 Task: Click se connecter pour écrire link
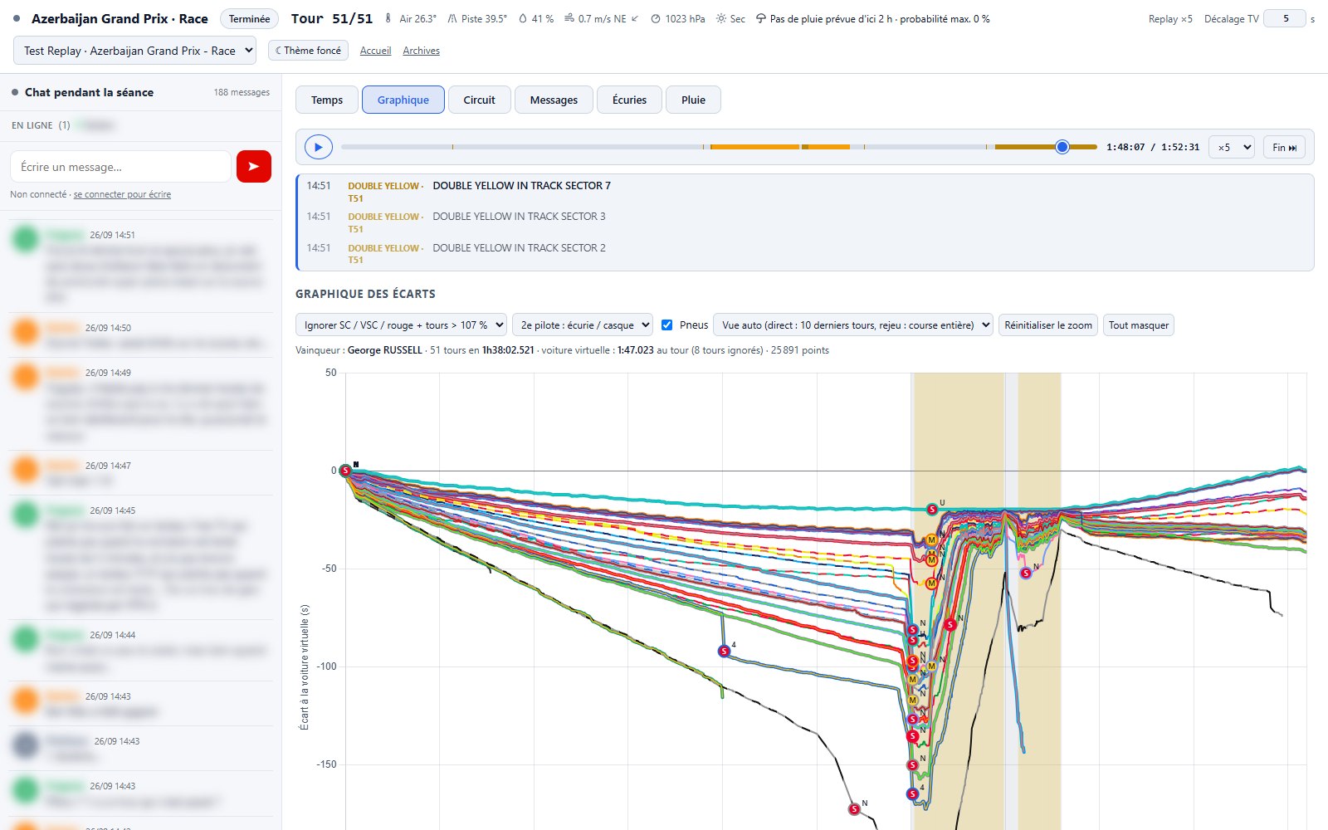tap(122, 194)
